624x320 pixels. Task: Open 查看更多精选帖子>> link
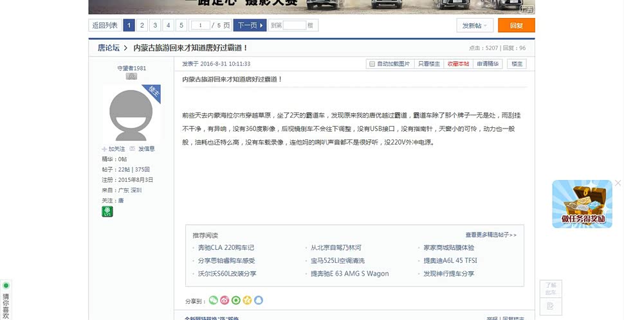[x=491, y=235]
